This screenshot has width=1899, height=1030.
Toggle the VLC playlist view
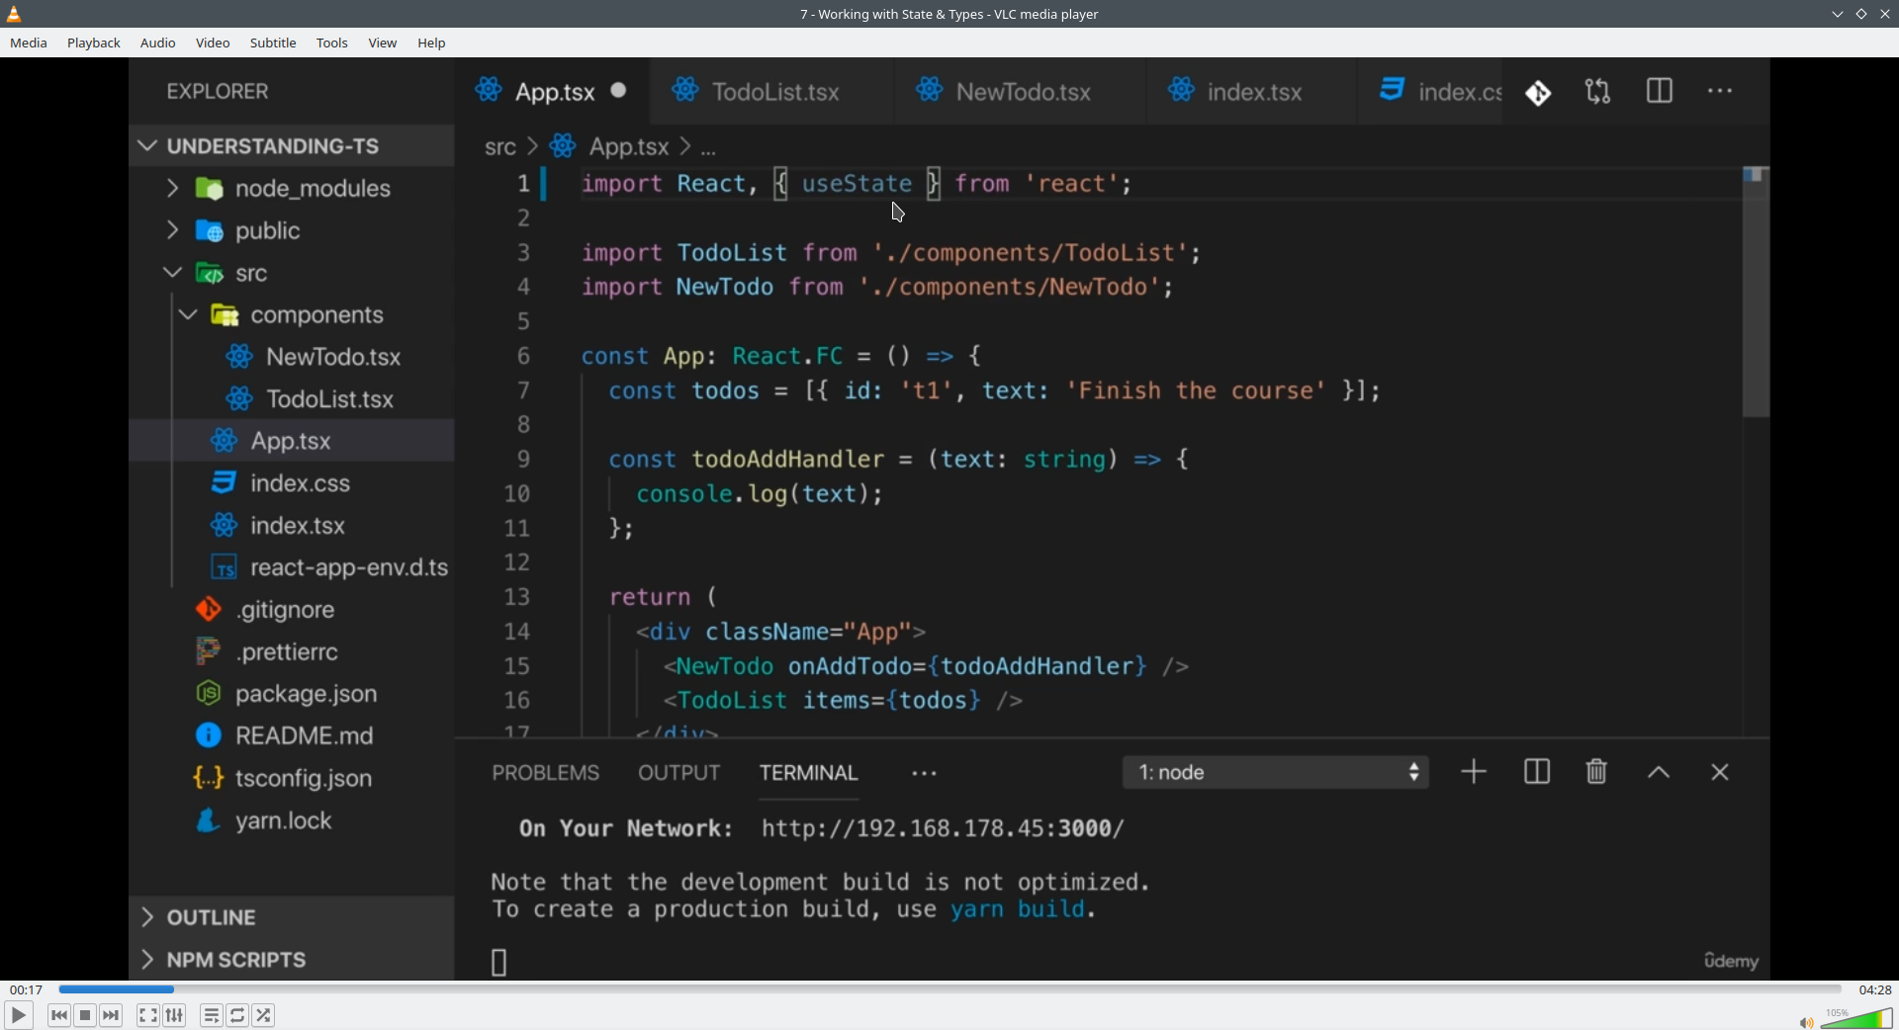(x=212, y=1015)
